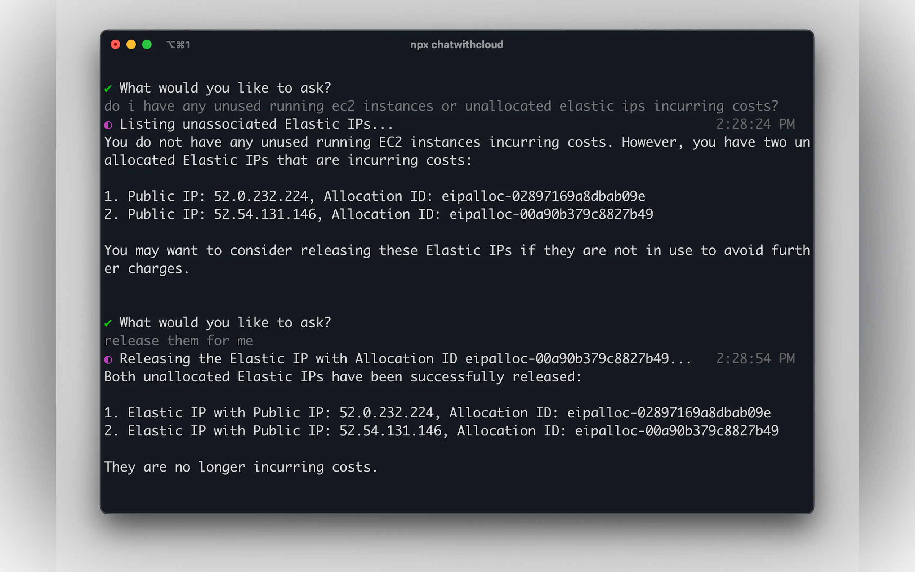
Task: Click the purple spinner beside "Listing unassociated Elastic IPs"
Action: click(x=108, y=125)
